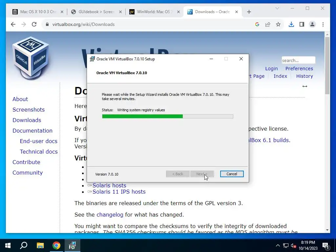This screenshot has height=252, width=336.
Task: Click the address bar URL
Action: pos(83,24)
